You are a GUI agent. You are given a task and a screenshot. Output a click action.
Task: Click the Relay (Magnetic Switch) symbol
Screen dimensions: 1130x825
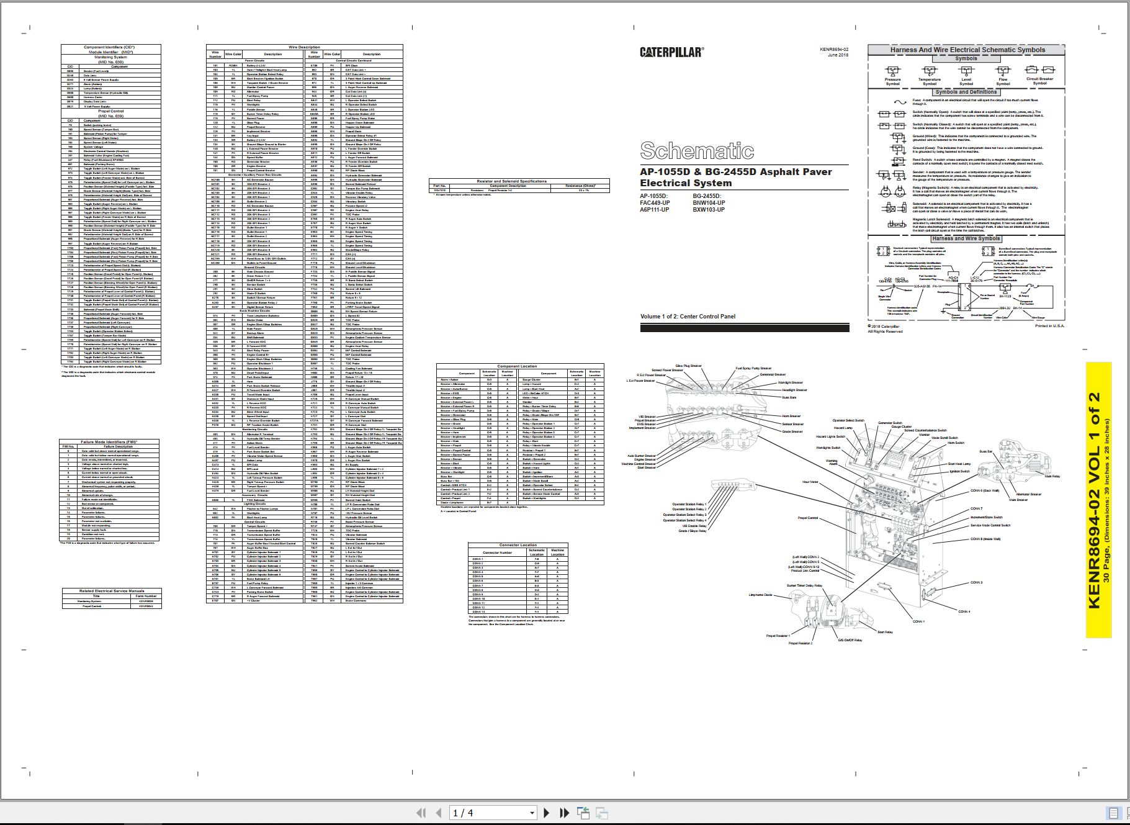892,192
